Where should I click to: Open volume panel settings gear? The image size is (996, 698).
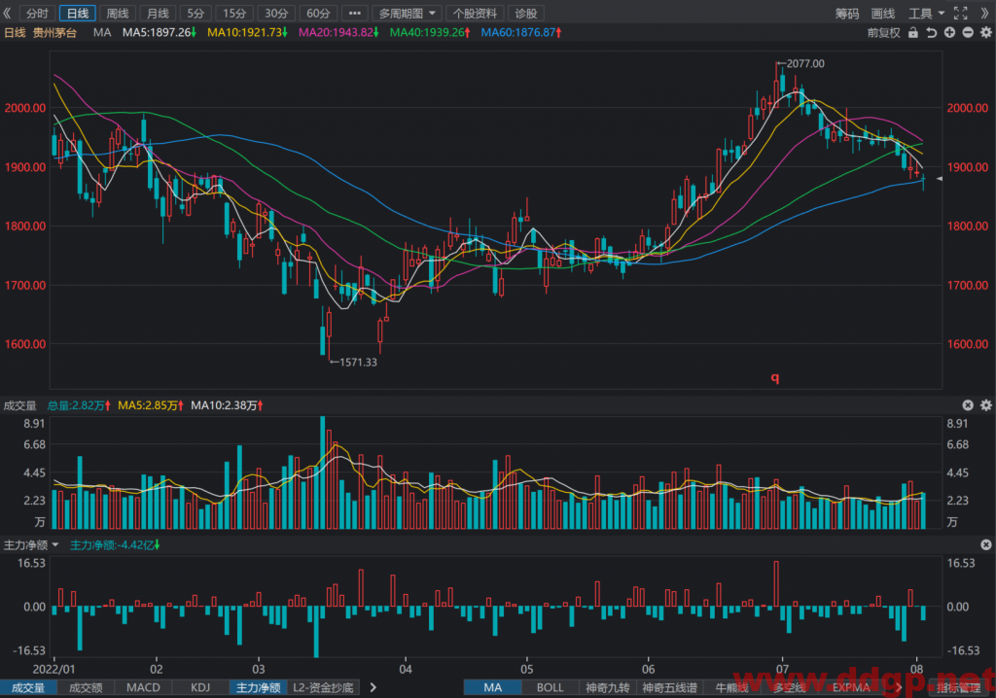(x=986, y=405)
